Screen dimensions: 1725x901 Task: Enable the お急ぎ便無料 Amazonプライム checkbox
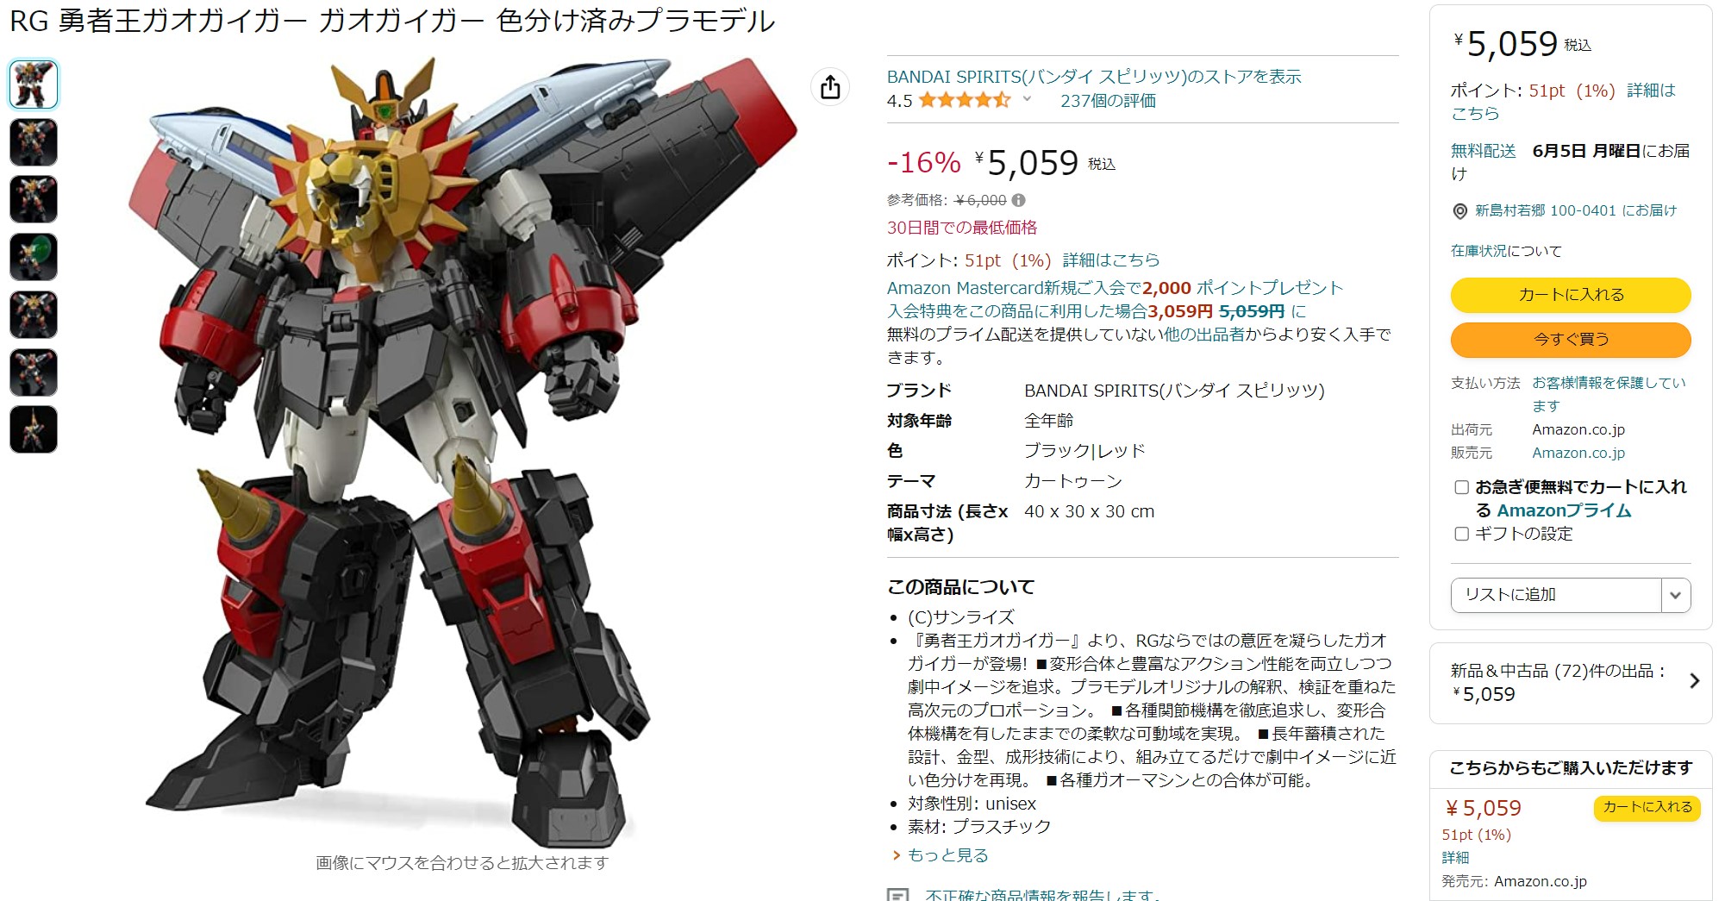click(x=1461, y=487)
